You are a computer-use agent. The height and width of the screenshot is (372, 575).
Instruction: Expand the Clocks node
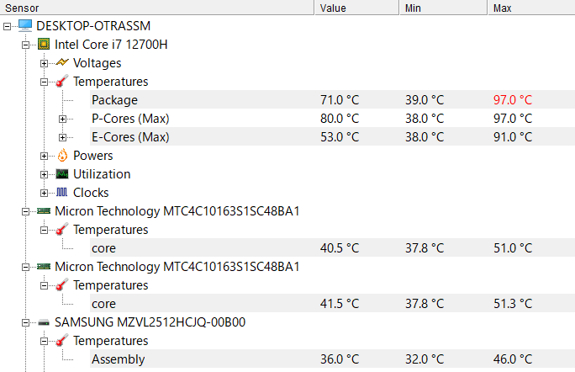(x=44, y=193)
